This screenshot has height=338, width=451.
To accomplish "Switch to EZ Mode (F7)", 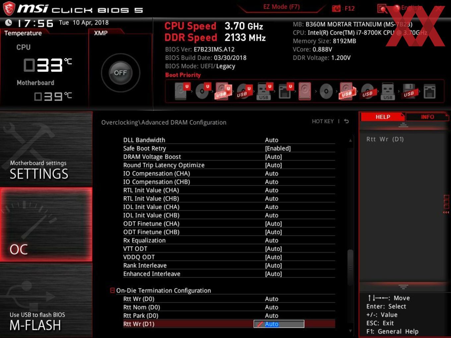I will 281,7.
